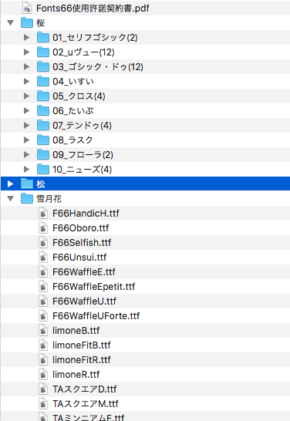Select the folder name 09_フローラ(2)
The height and width of the screenshot is (421, 290).
83,155
